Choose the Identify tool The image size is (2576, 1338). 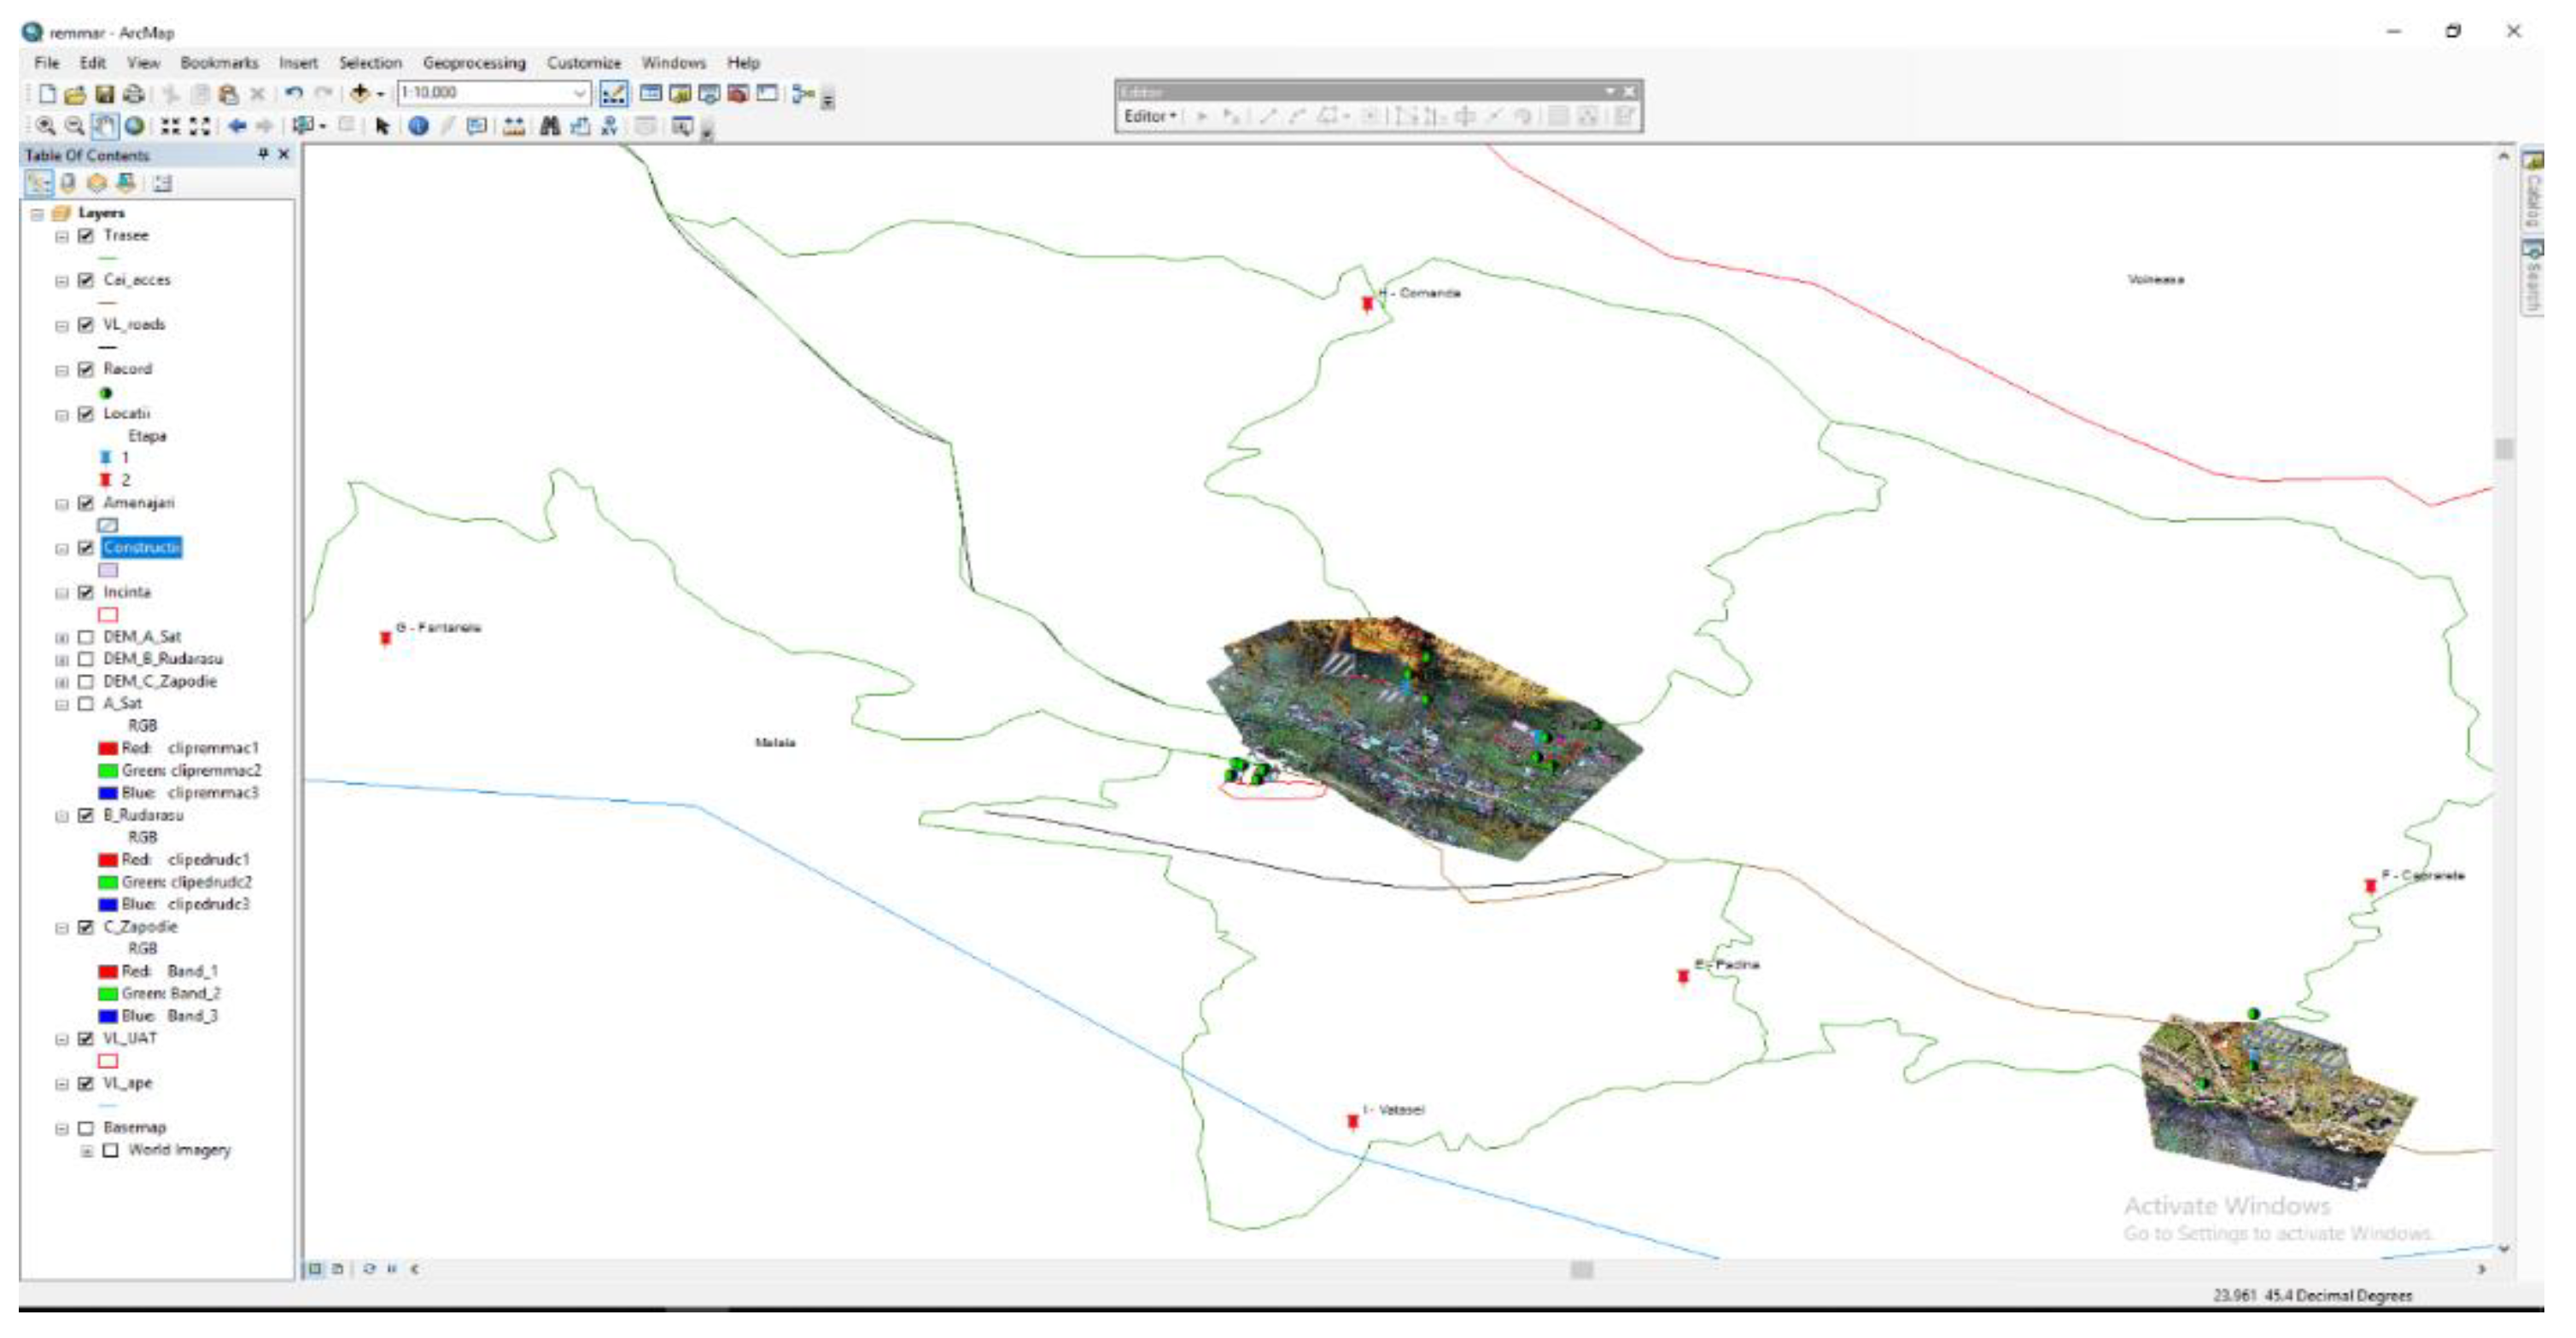pyautogui.click(x=419, y=126)
